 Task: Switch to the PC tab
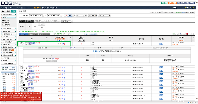tap(3, 11)
